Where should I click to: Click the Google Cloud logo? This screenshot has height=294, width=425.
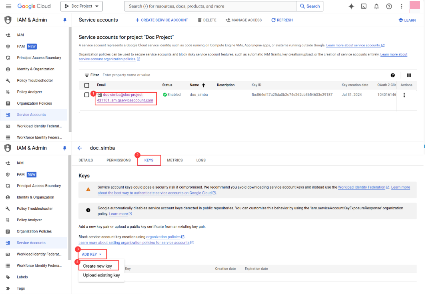point(34,6)
